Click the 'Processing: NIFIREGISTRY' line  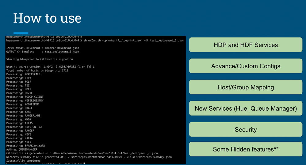tap(25, 100)
